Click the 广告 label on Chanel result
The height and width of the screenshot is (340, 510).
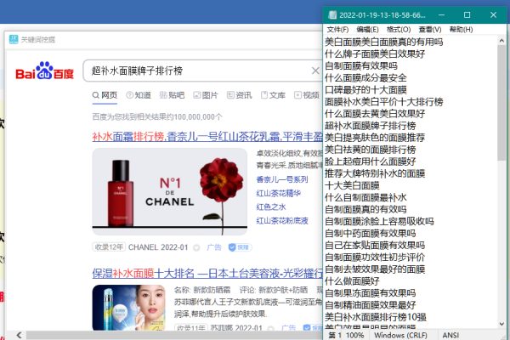coord(214,247)
